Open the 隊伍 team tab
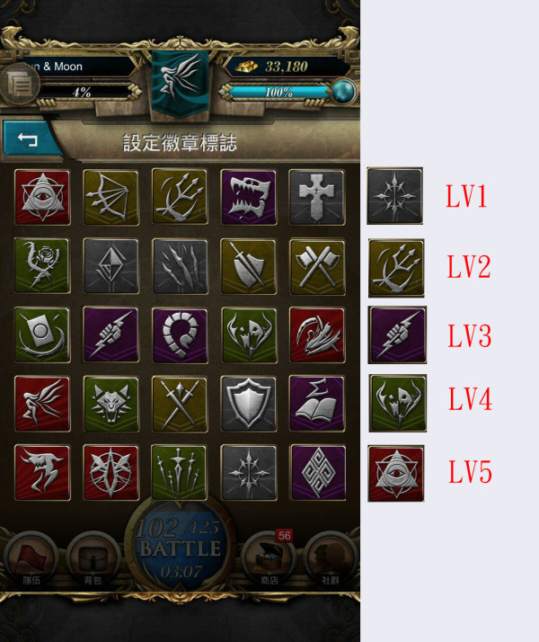This screenshot has height=642, width=539. point(31,559)
